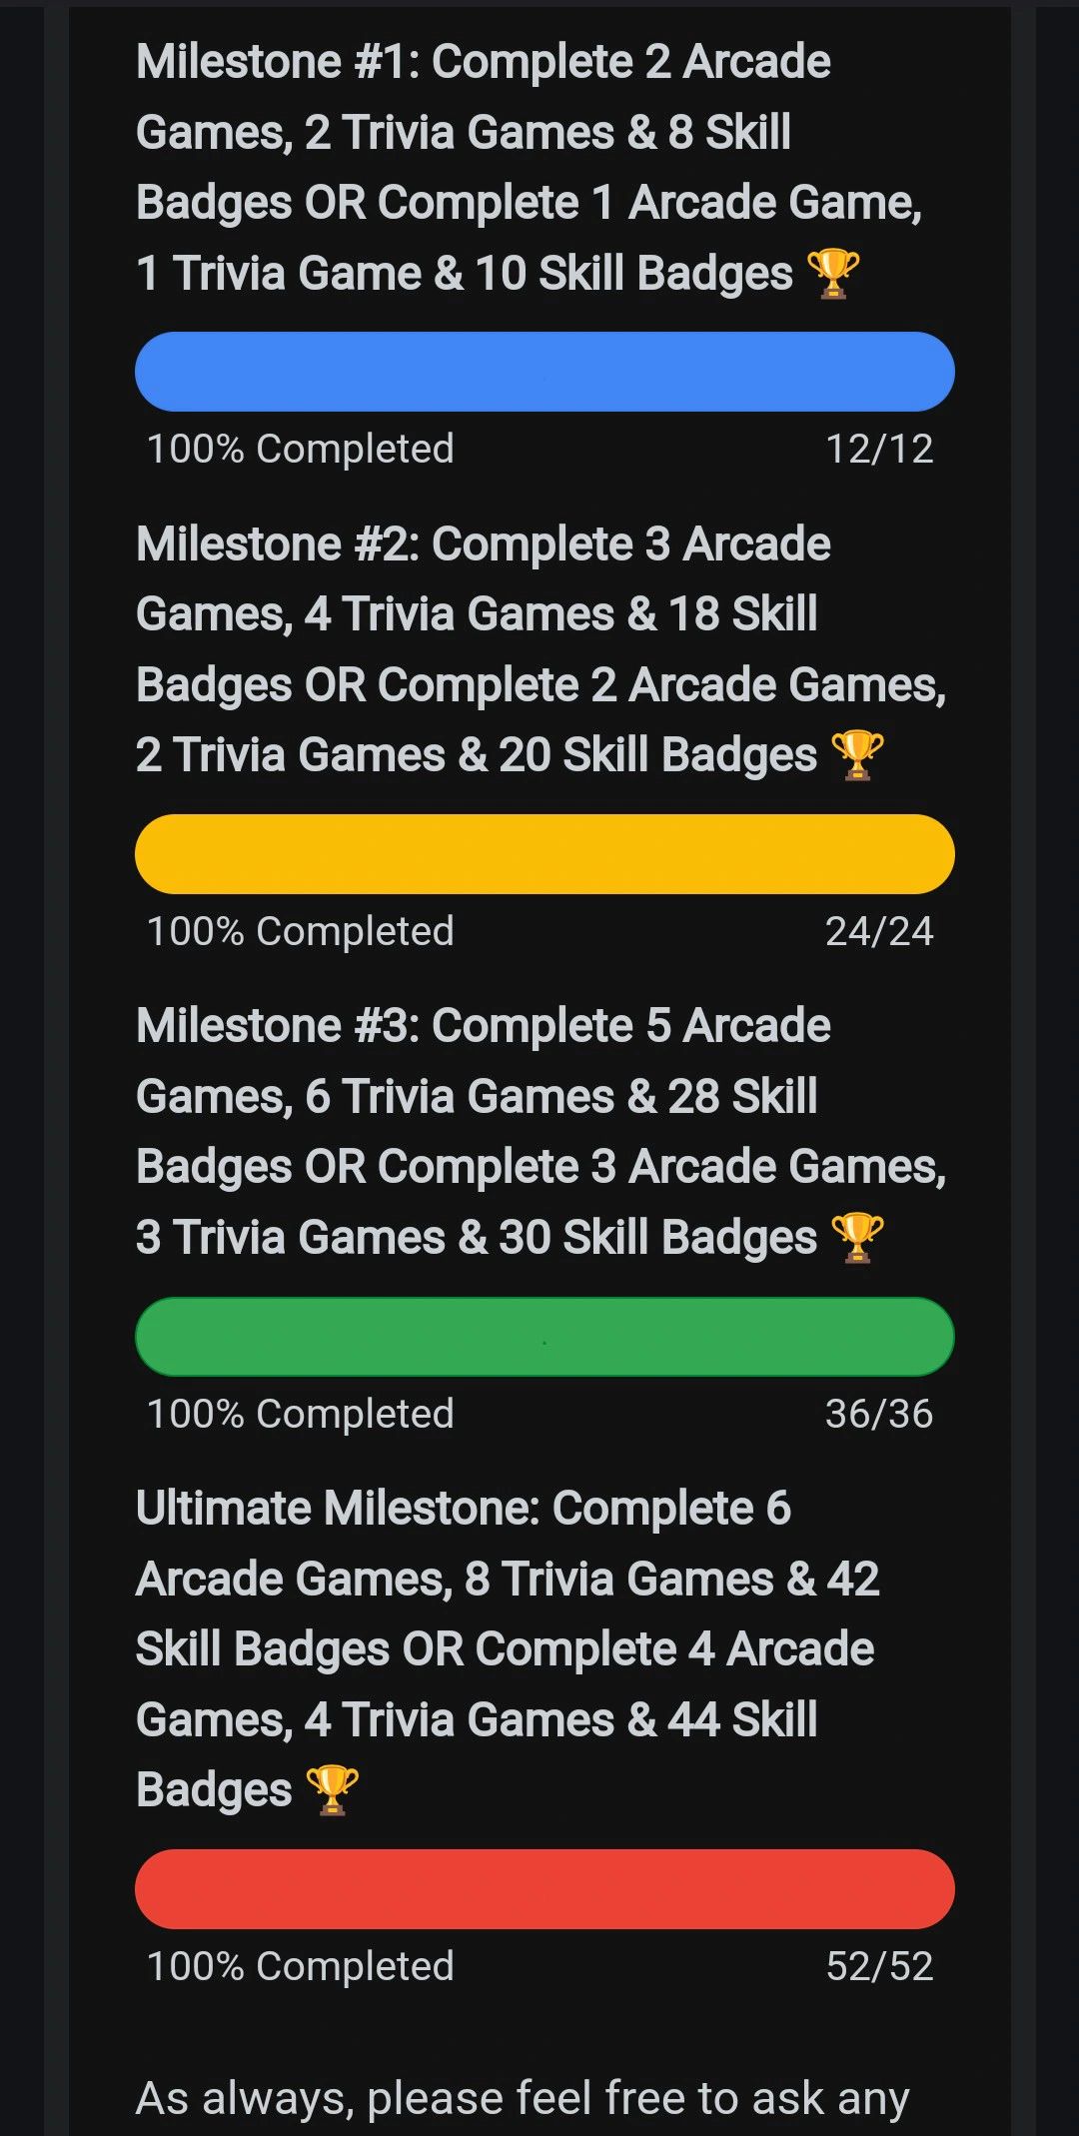Click the yellow Milestone #2 progress bar
The image size is (1079, 2136).
[544, 854]
